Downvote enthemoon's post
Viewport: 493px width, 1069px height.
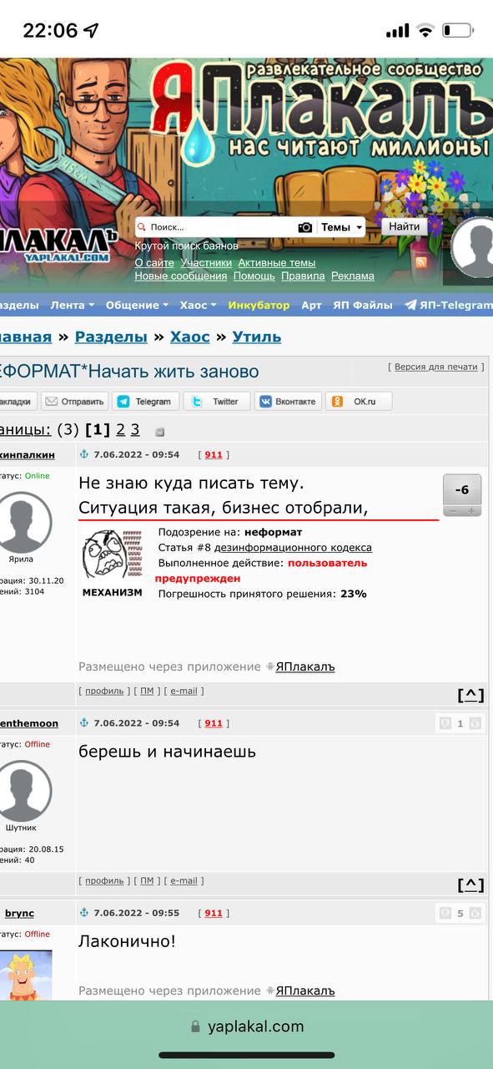[x=445, y=723]
